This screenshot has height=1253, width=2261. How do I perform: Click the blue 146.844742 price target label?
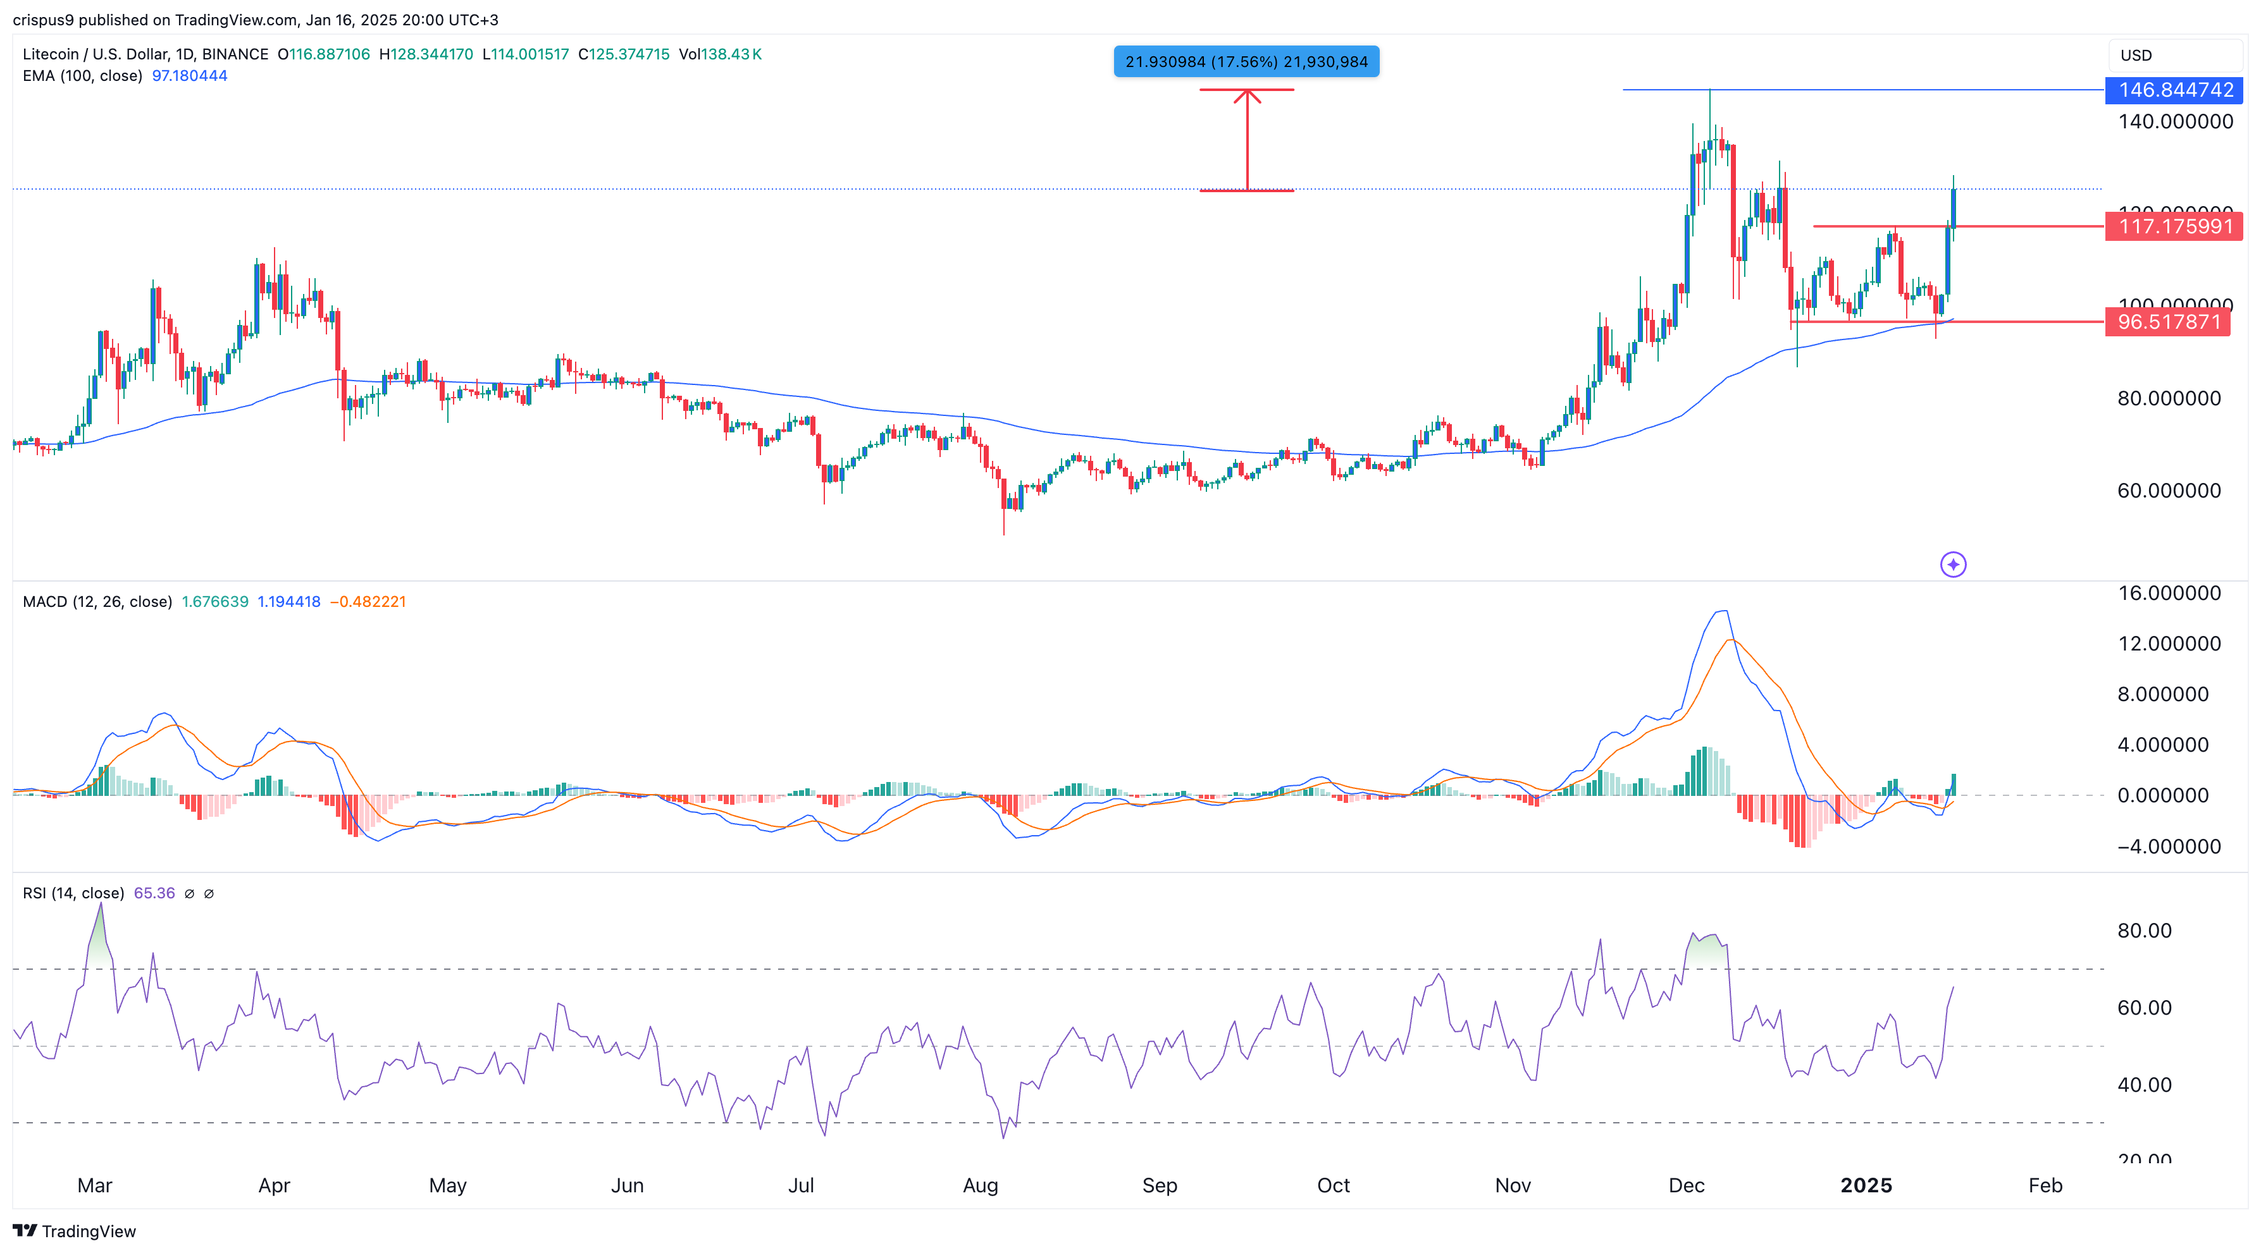pos(2174,89)
